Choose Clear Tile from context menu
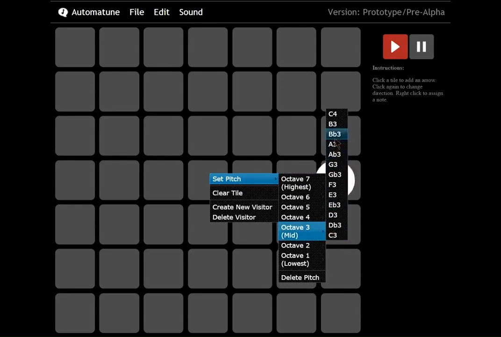This screenshot has height=337, width=501. click(228, 193)
